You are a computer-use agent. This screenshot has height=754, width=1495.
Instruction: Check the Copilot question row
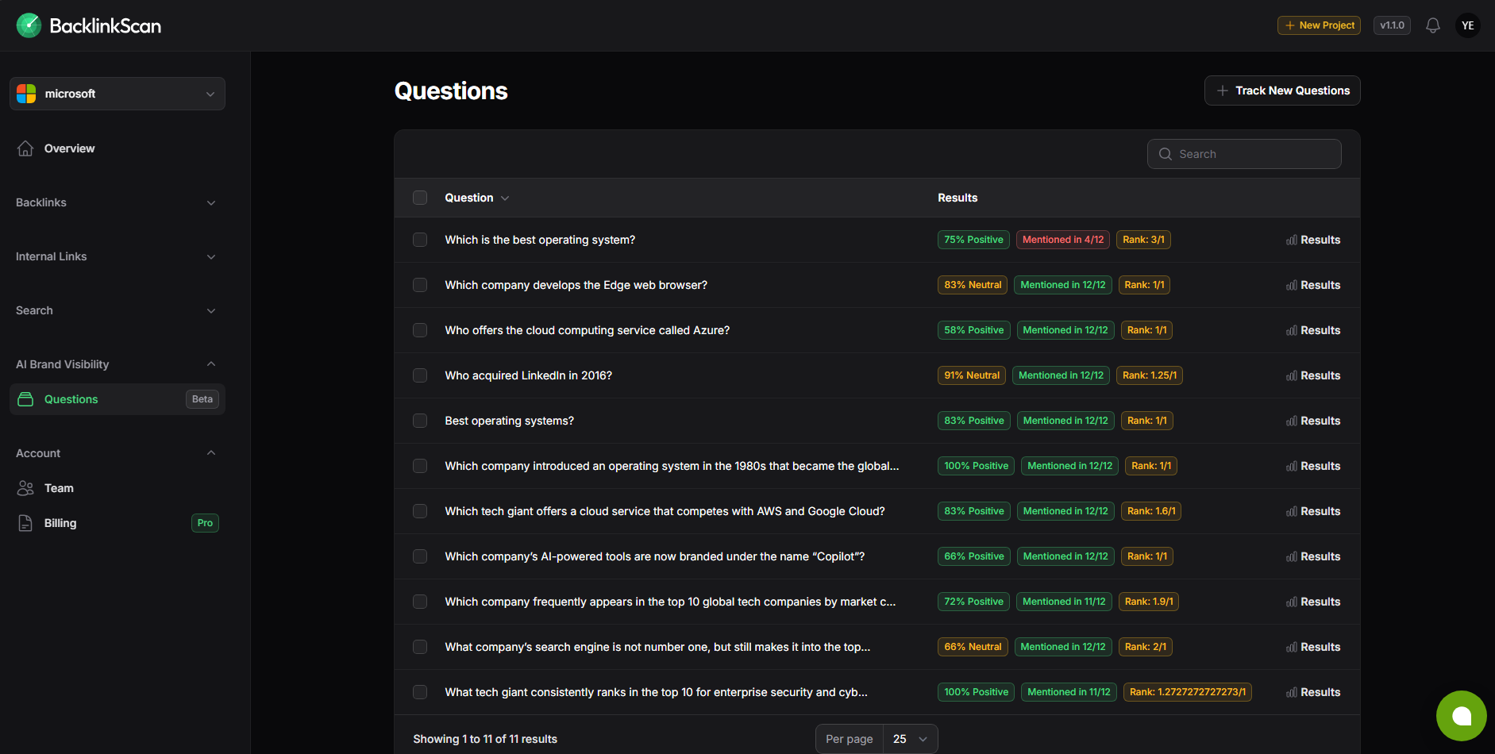[420, 556]
